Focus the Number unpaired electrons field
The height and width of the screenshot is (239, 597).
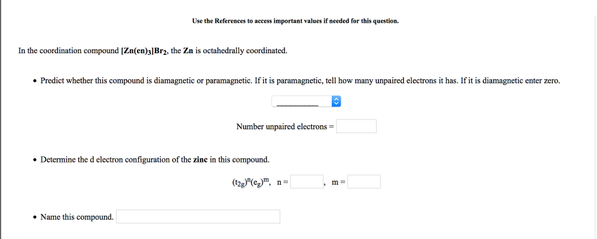356,126
